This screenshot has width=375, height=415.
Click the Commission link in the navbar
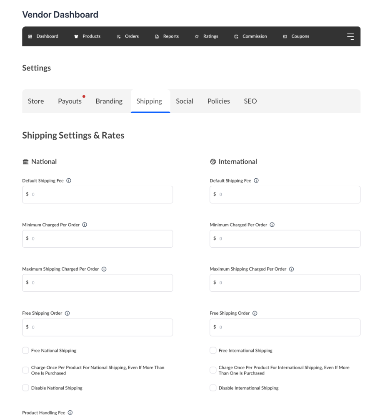click(x=236, y=36)
